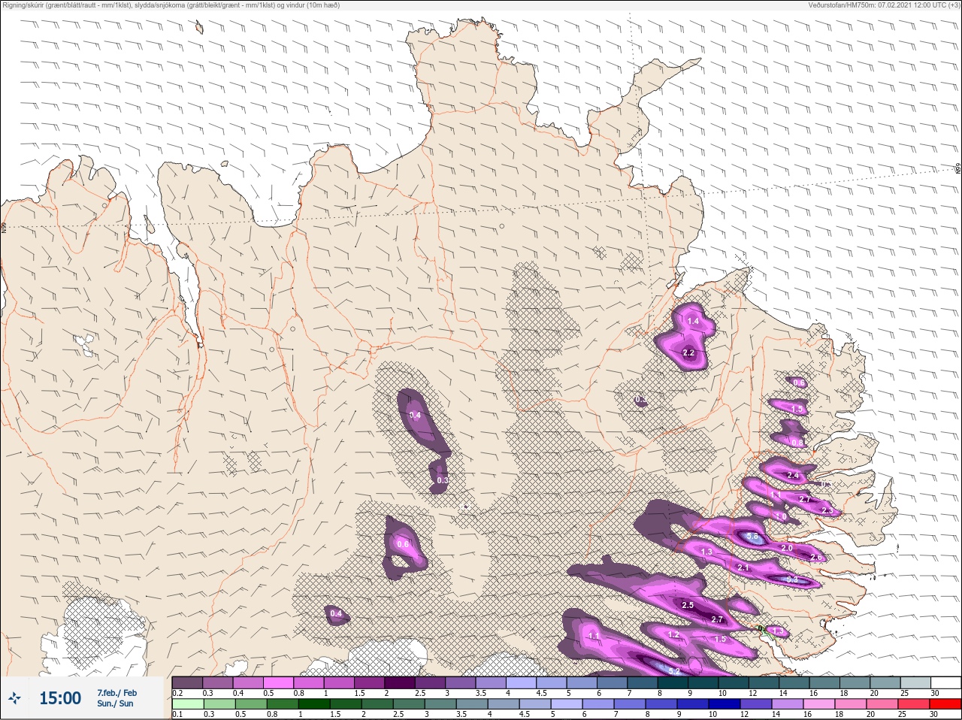
Task: Select the 1.4 snowfall value on map
Action: coord(693,321)
